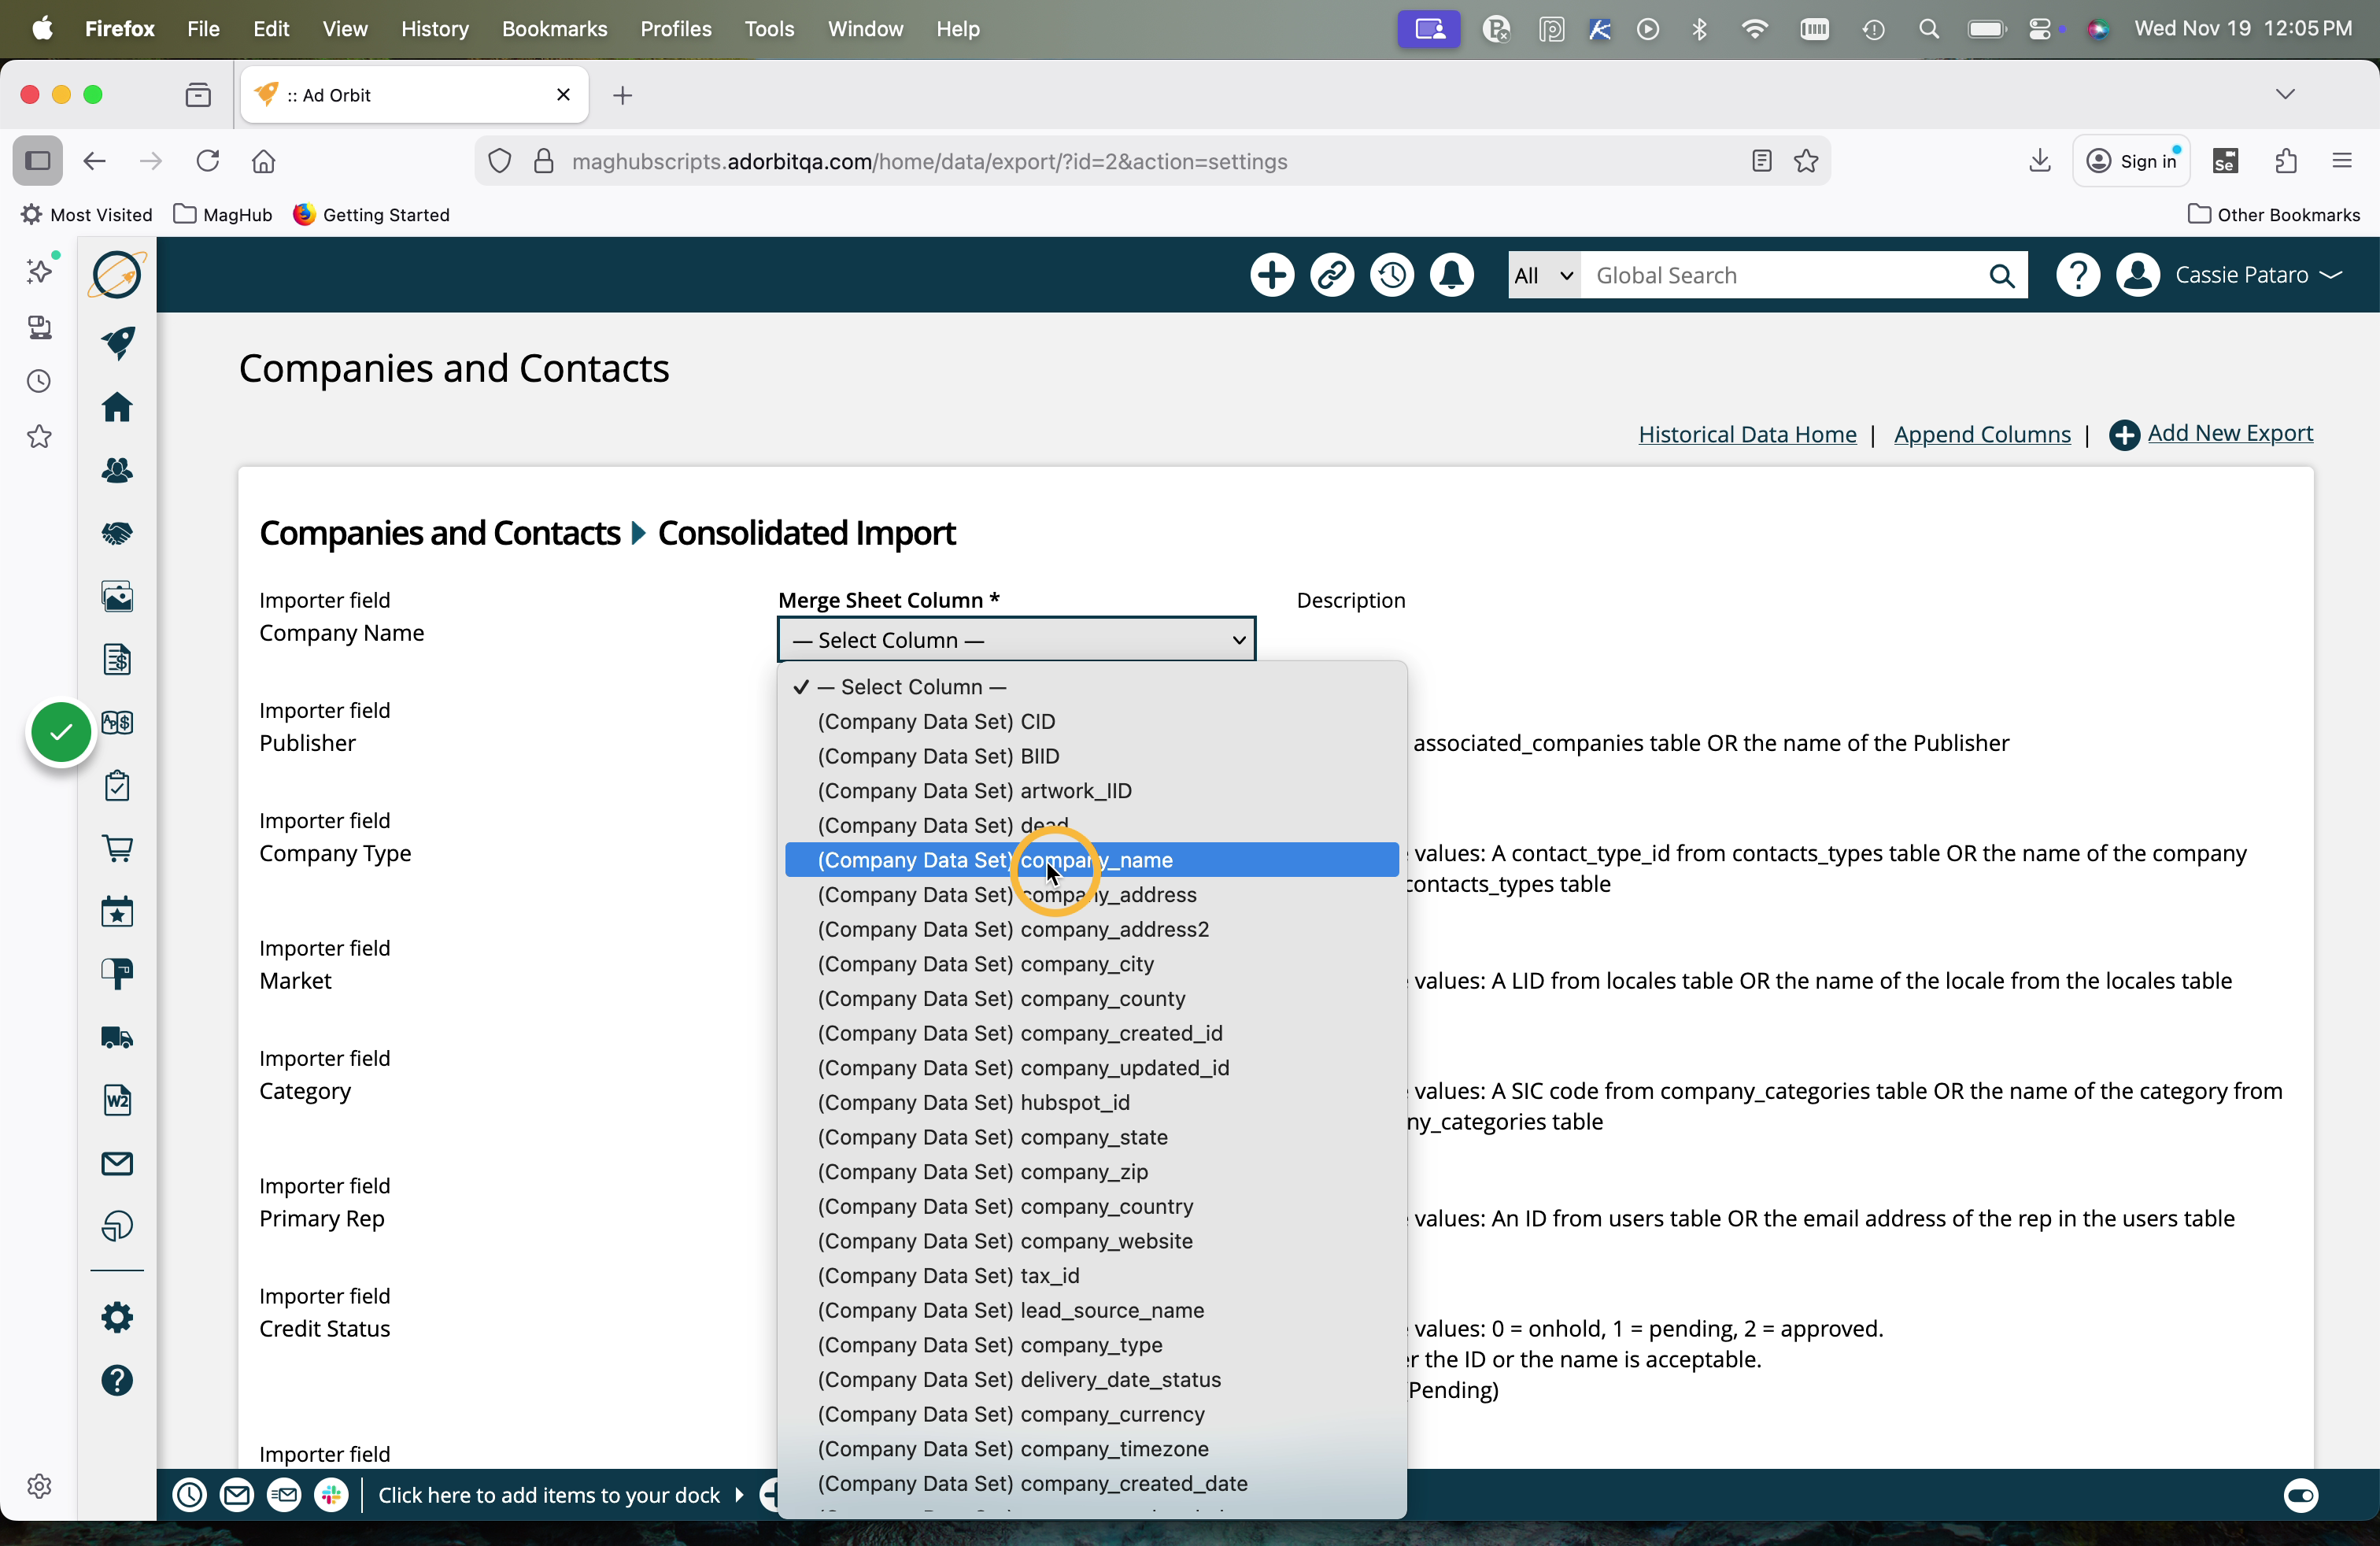Click the handshake icon in sidebar
The image size is (2380, 1546).
click(x=117, y=533)
